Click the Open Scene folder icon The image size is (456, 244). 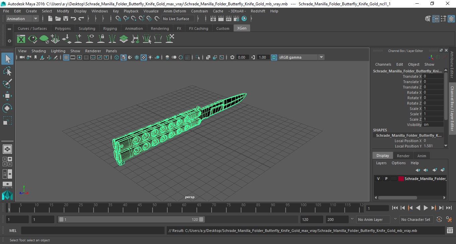pos(58,19)
